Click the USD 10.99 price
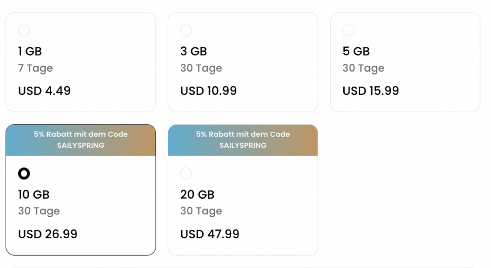 pyautogui.click(x=209, y=91)
